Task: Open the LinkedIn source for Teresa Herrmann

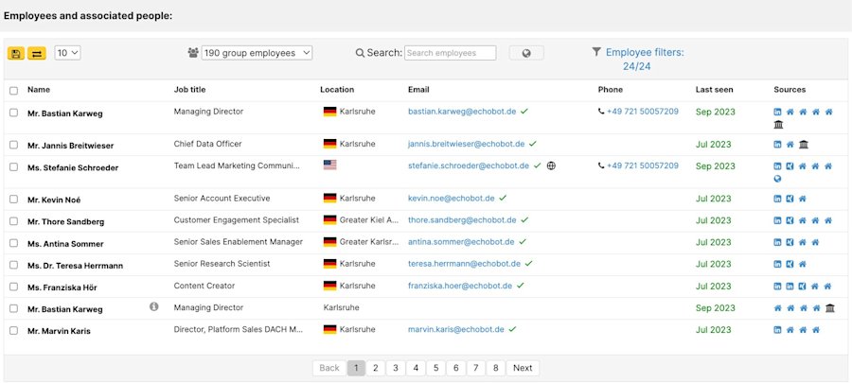Action: coord(777,264)
